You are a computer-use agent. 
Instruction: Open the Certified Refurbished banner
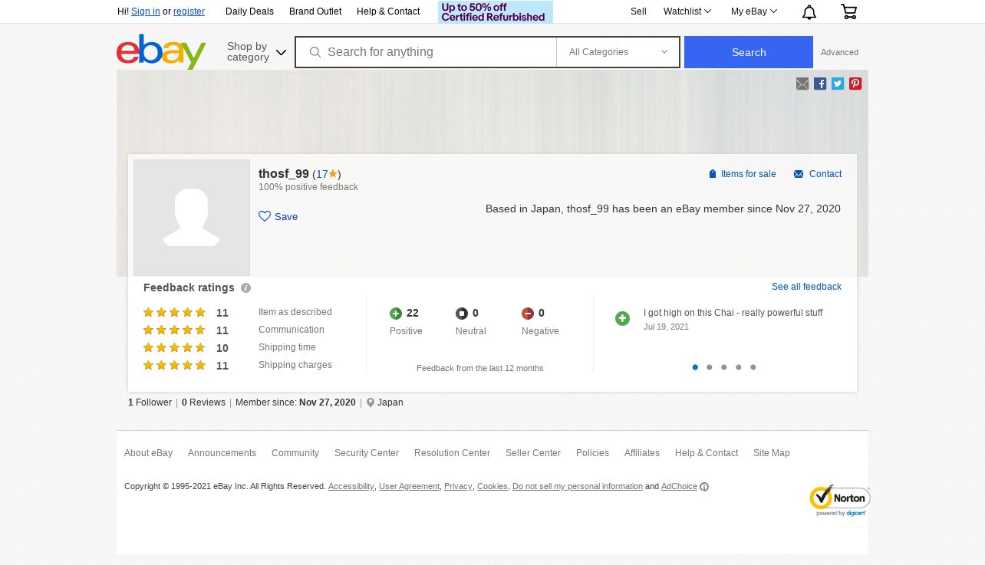(496, 11)
